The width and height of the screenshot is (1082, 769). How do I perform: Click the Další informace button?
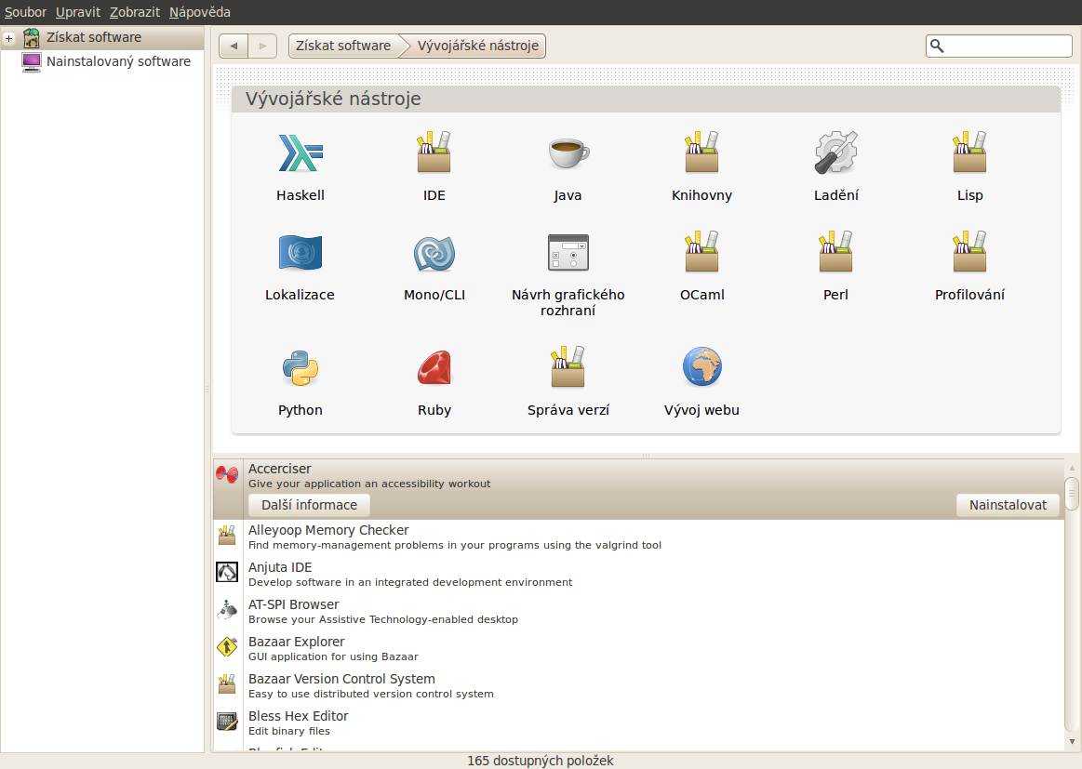[309, 505]
